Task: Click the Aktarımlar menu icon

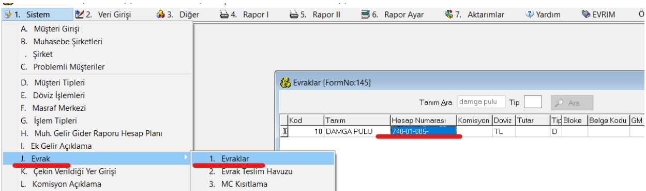Action: (448, 14)
